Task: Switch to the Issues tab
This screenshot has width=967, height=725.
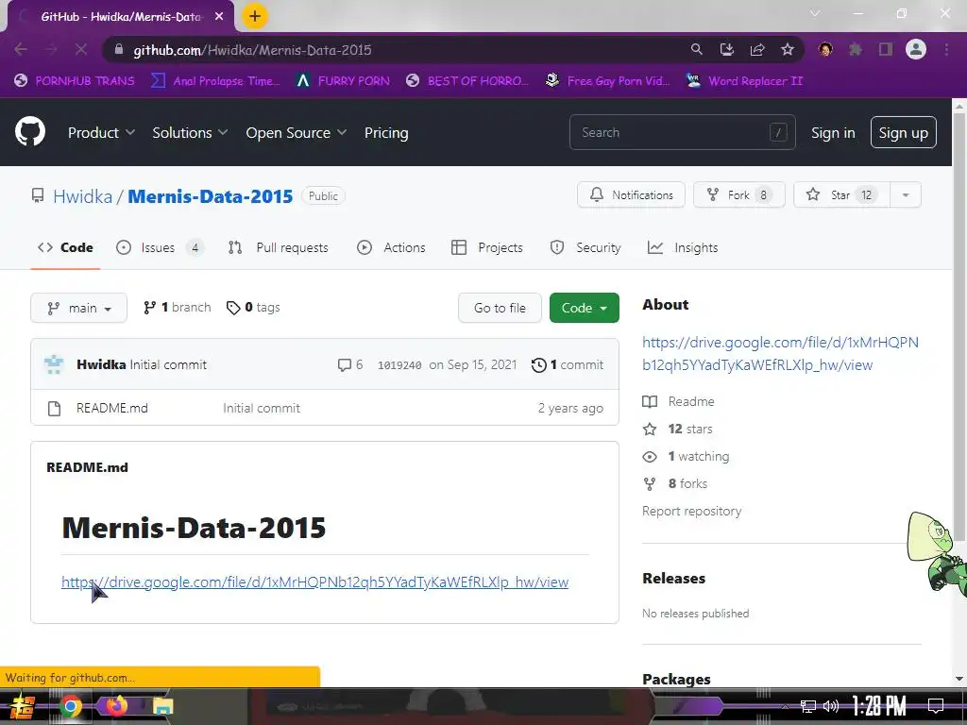Action: [159, 247]
